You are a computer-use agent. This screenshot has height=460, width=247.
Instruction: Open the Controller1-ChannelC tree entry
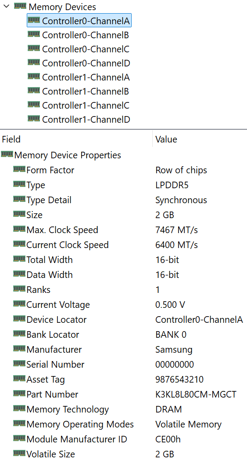coord(86,105)
